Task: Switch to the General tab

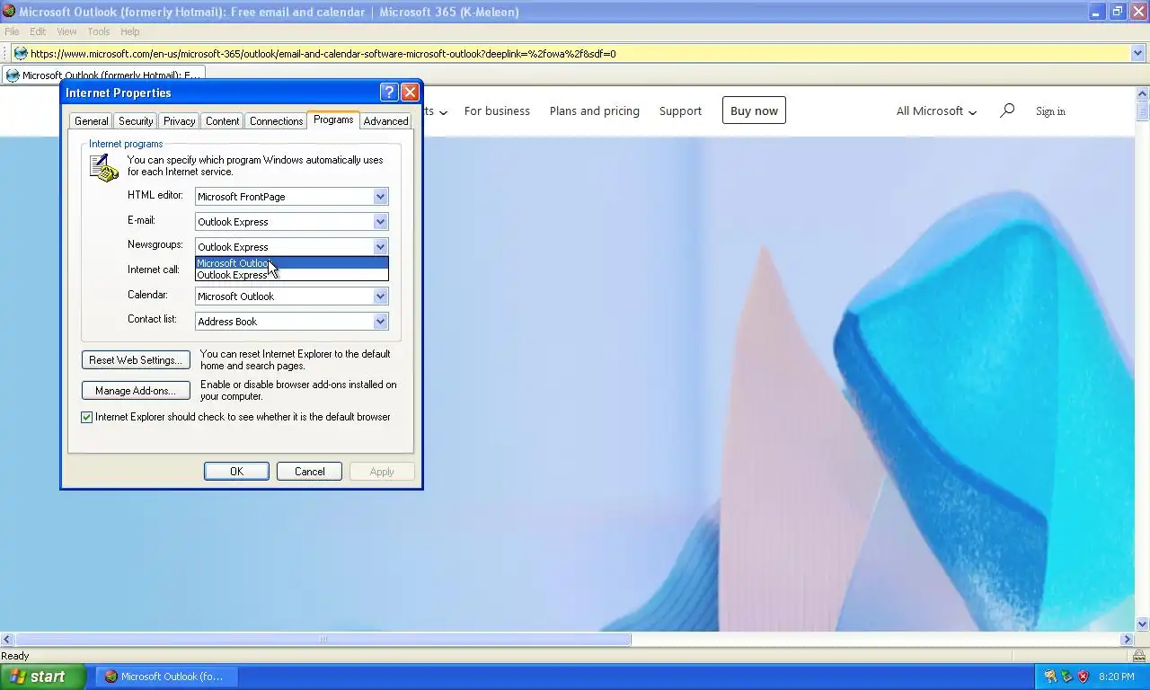Action: pyautogui.click(x=92, y=121)
